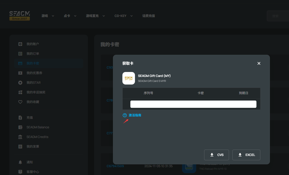Download card codes as EXCEL
Viewport: 289px width, 175px height.
(x=246, y=155)
